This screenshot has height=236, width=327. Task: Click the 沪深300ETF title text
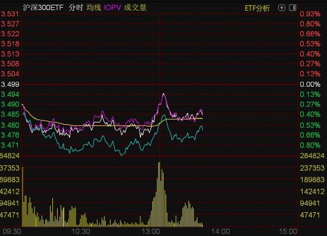click(x=43, y=8)
